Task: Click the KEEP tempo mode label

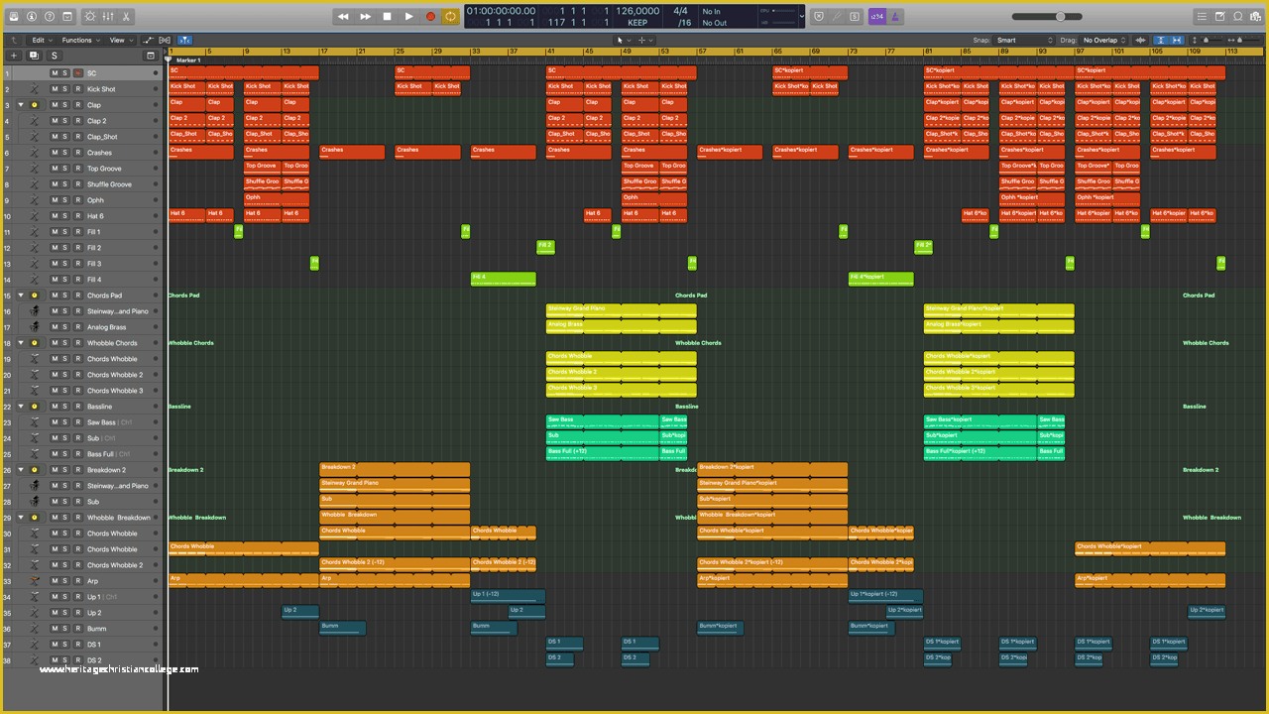Action: 637,23
